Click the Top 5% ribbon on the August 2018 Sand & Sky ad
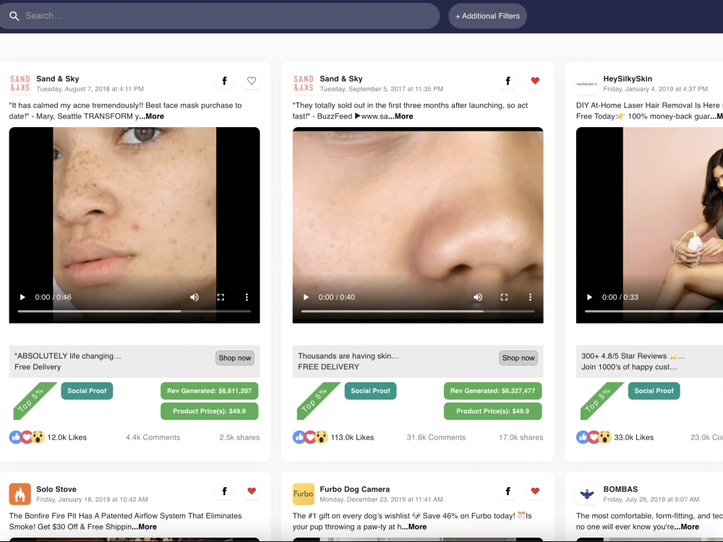The image size is (723, 542). pyautogui.click(x=30, y=400)
